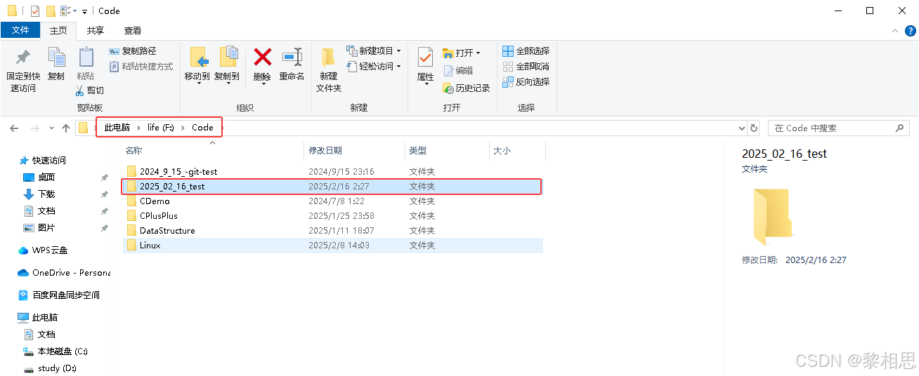
Task: Click the 剪切 scissors cut button
Action: 90,90
